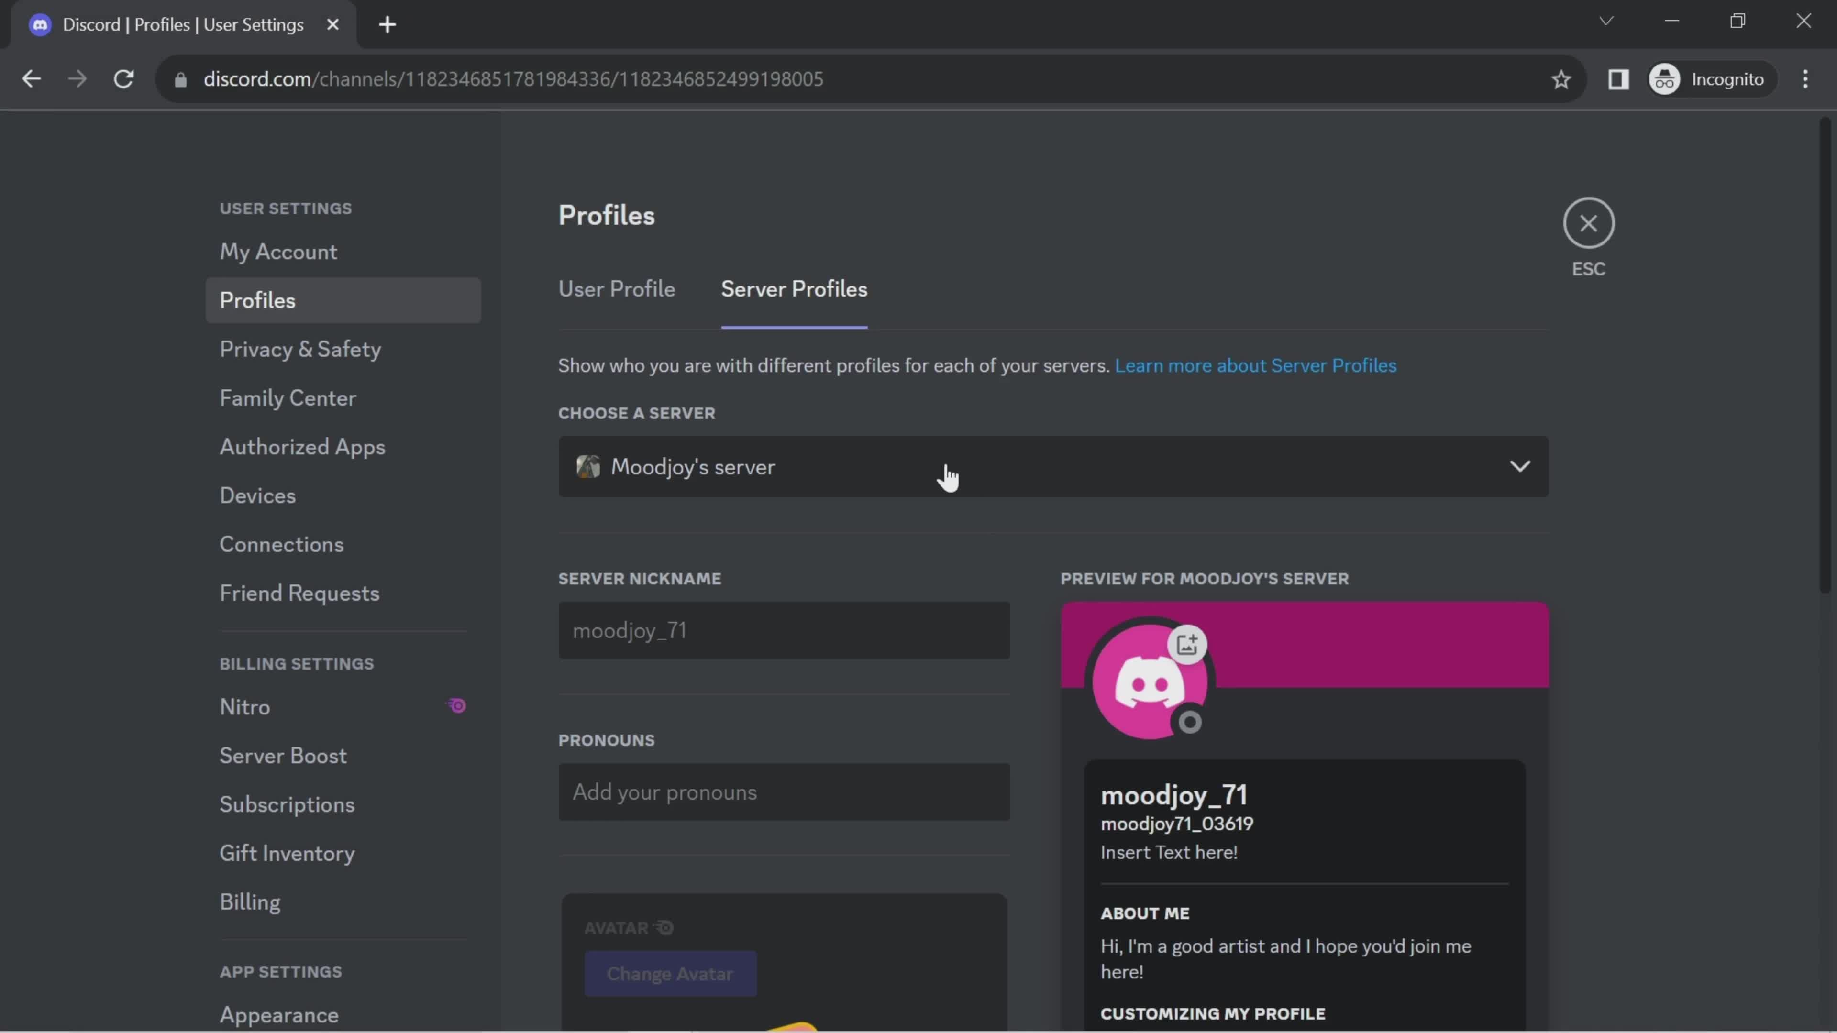
Task: Navigate to My Account settings page
Action: (277, 251)
